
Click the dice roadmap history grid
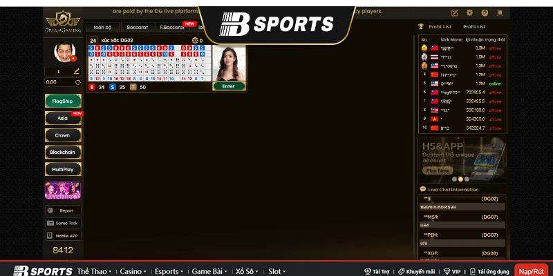(150, 63)
